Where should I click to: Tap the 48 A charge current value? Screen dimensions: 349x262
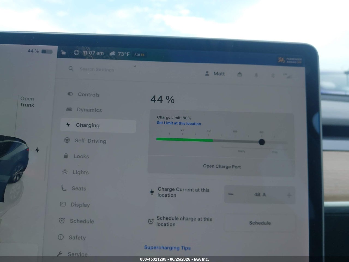[260, 195]
